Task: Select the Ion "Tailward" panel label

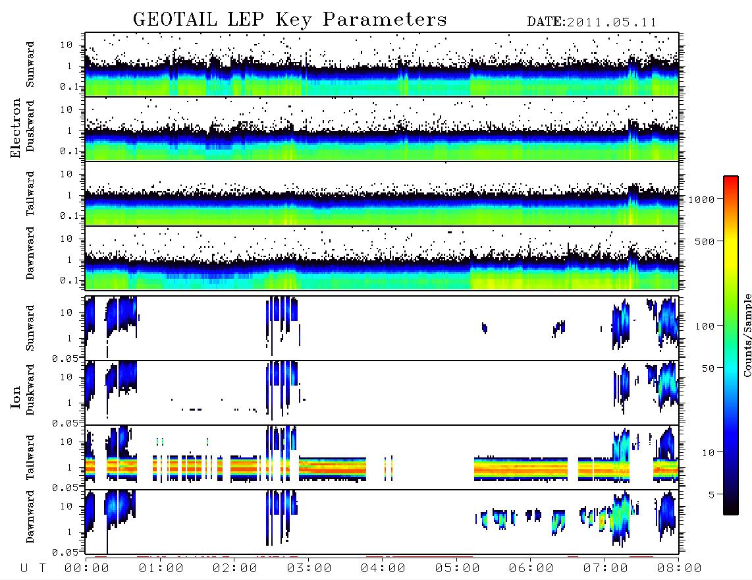Action: point(30,457)
